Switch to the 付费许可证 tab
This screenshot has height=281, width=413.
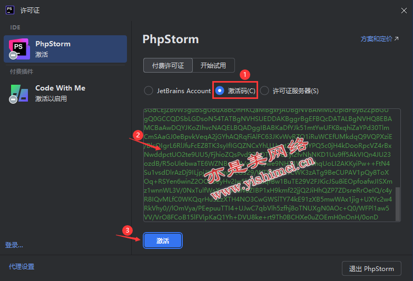click(168, 65)
